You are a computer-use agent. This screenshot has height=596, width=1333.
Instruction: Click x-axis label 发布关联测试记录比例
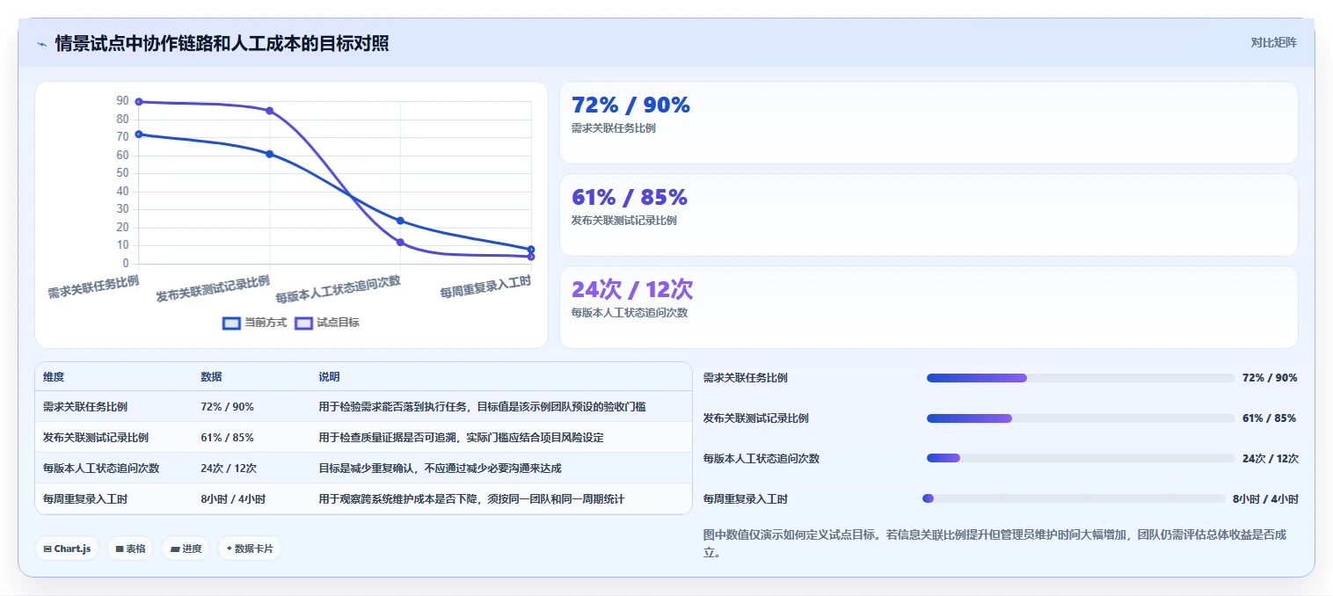point(213,288)
